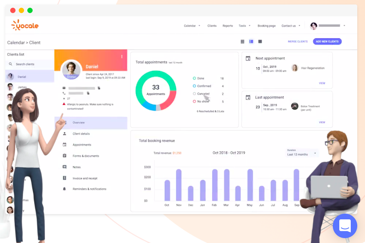
Task: Click the Reminders bell icon
Action: point(64,189)
